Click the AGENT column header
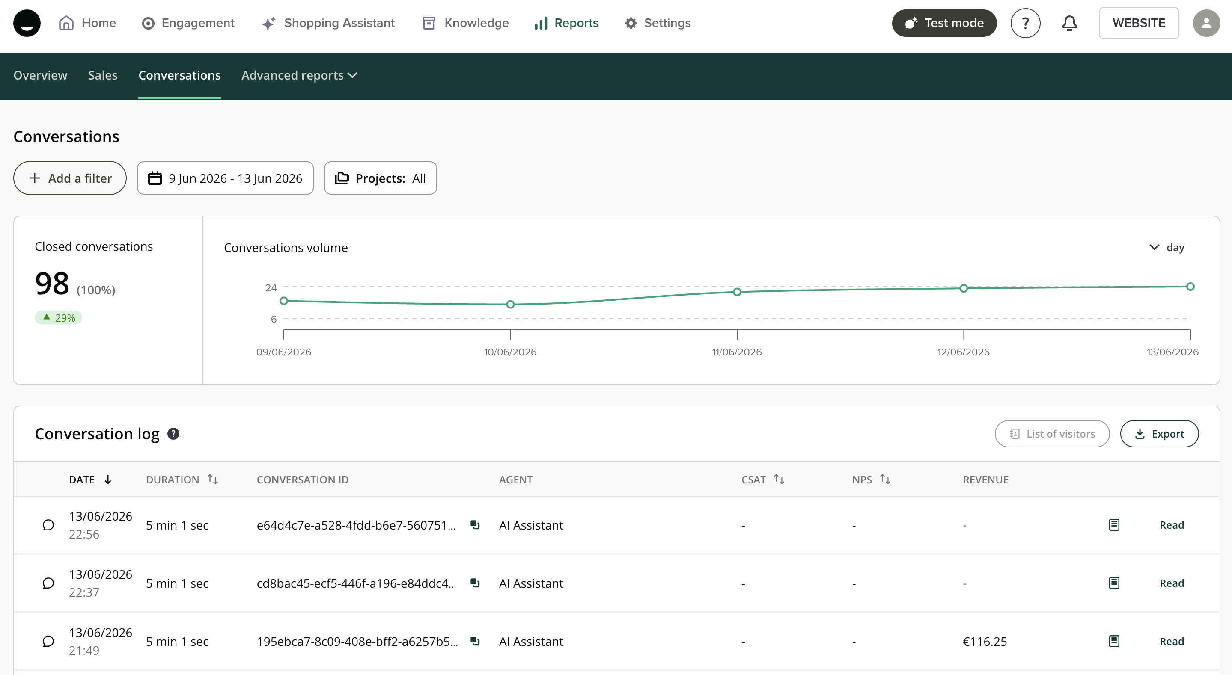Viewport: 1232px width, 675px height. (515, 480)
